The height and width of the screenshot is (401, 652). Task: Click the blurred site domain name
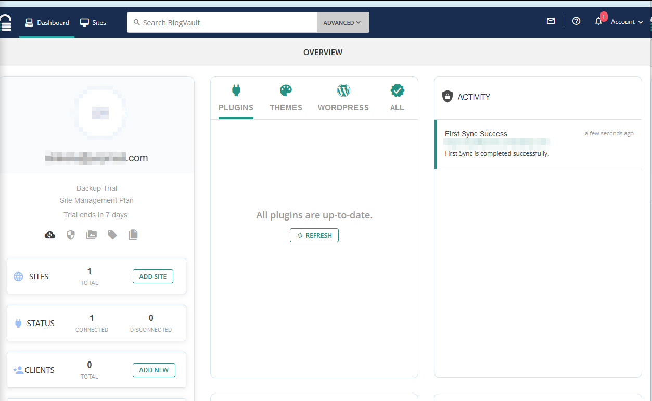pos(96,158)
